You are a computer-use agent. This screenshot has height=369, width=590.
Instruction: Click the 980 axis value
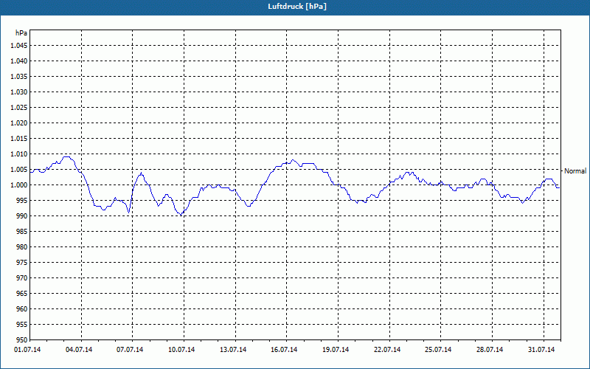(22, 247)
